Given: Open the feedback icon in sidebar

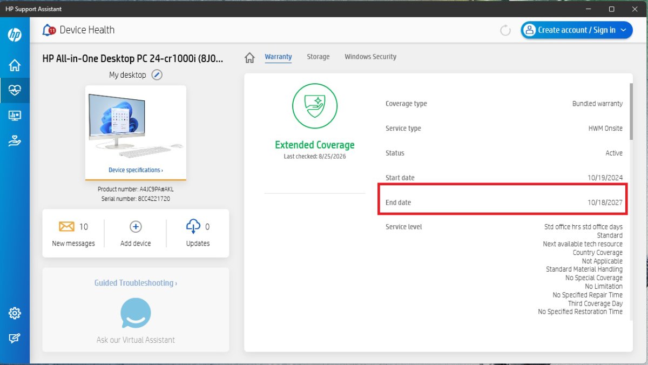Looking at the screenshot, I should [x=15, y=338].
